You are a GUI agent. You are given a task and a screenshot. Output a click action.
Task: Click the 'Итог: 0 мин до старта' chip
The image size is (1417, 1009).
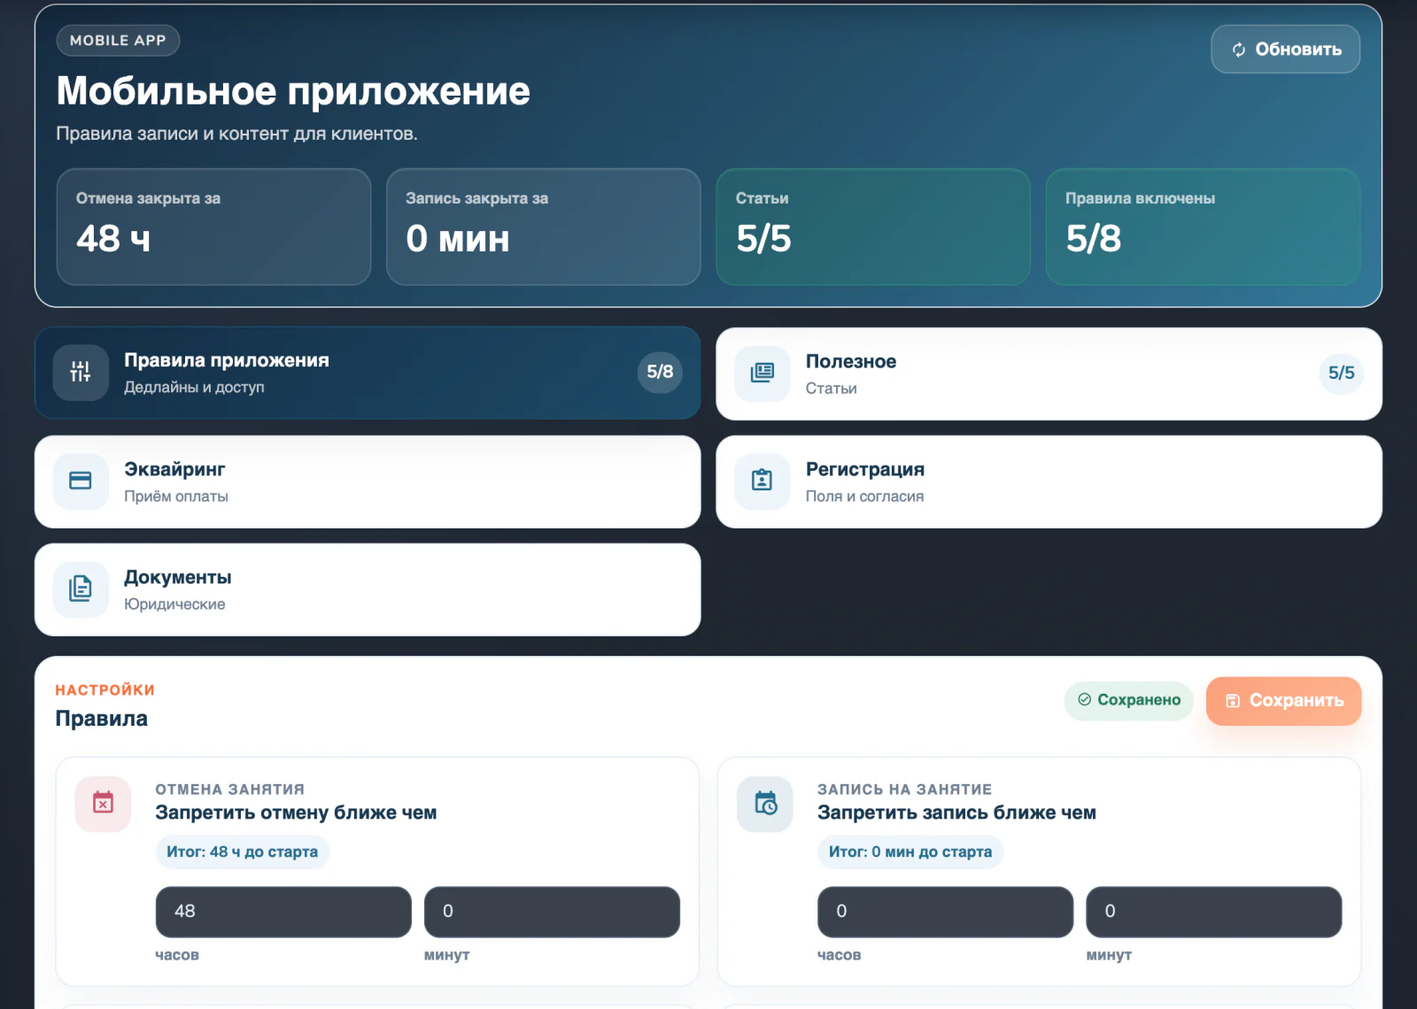click(910, 851)
